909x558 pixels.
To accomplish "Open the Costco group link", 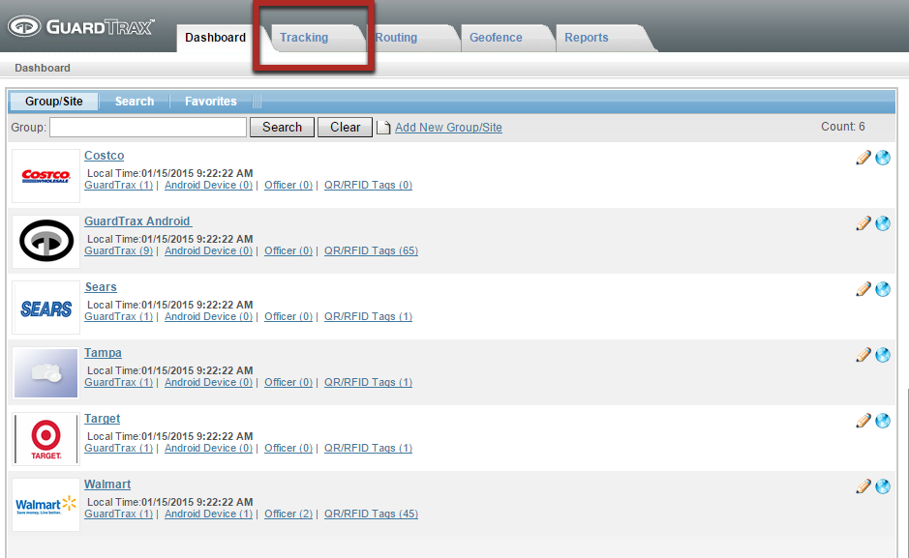I will point(104,156).
